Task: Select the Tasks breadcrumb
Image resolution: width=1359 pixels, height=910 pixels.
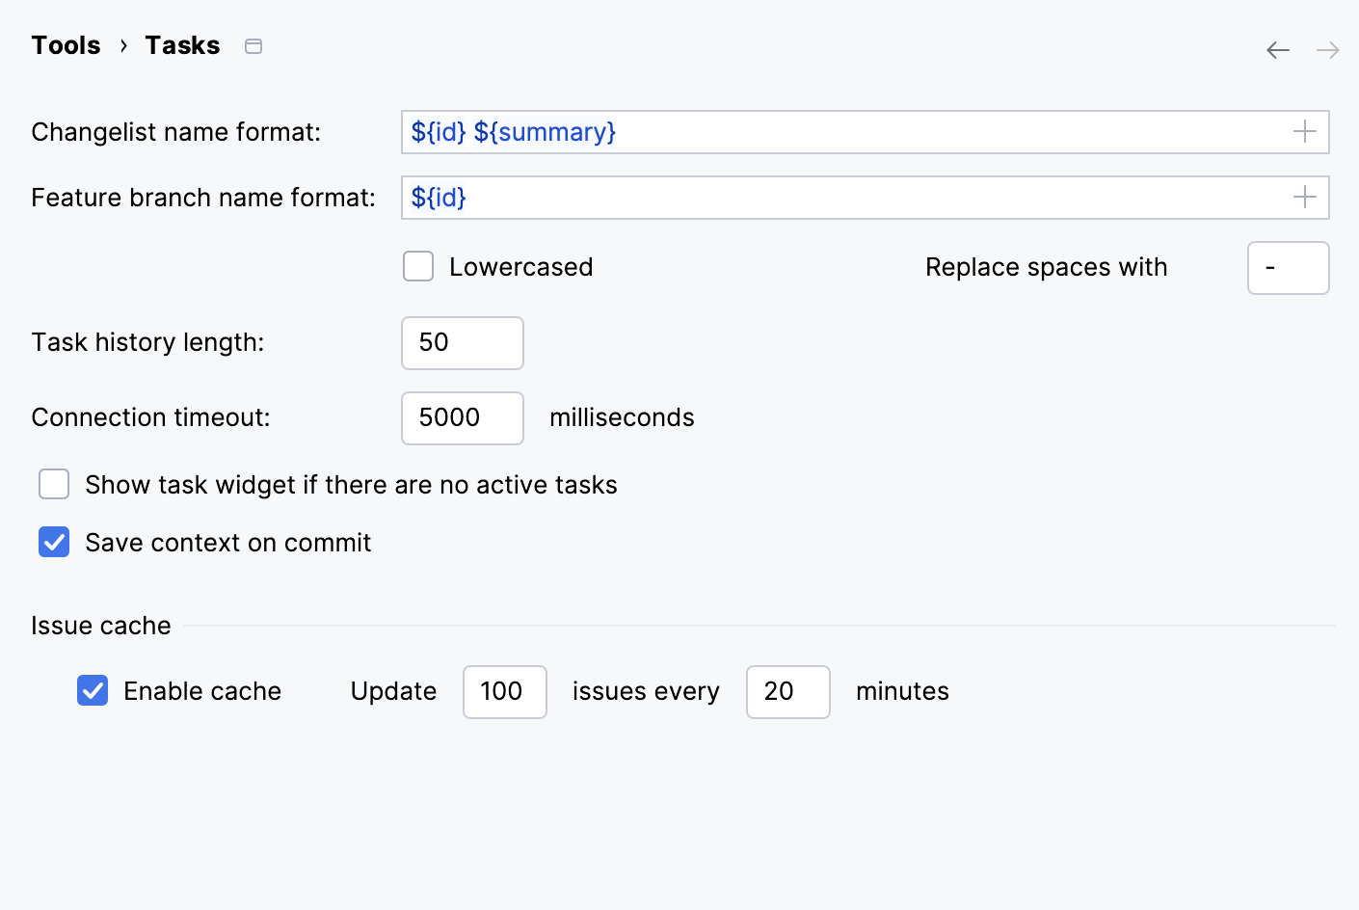Action: (182, 44)
